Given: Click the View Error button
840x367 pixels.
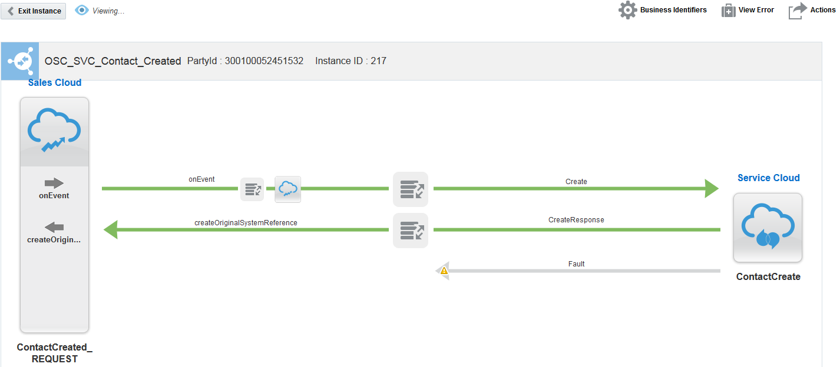Looking at the screenshot, I should 748,10.
